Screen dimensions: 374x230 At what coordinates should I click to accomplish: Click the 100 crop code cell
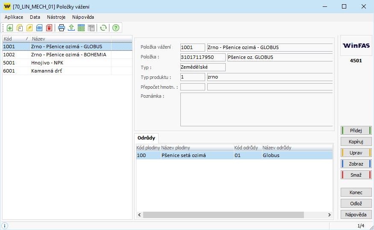pos(148,155)
